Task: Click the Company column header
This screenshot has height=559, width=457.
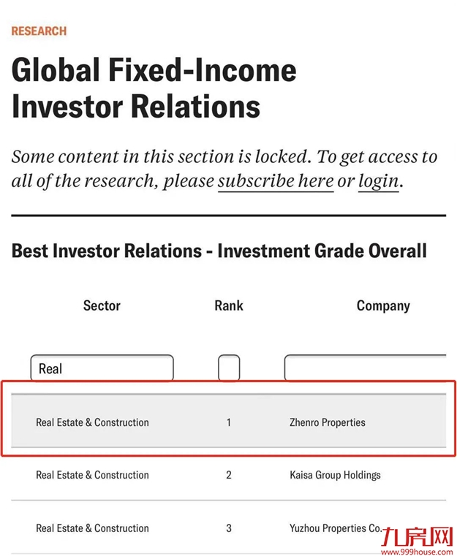Action: pyautogui.click(x=383, y=305)
